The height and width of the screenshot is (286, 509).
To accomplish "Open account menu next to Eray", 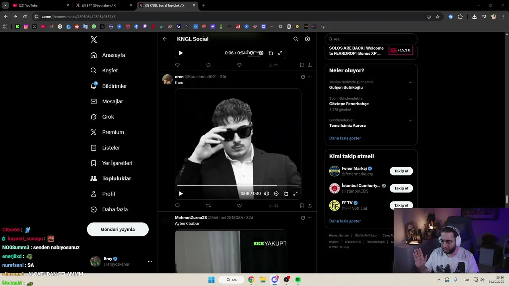I will tap(150, 261).
